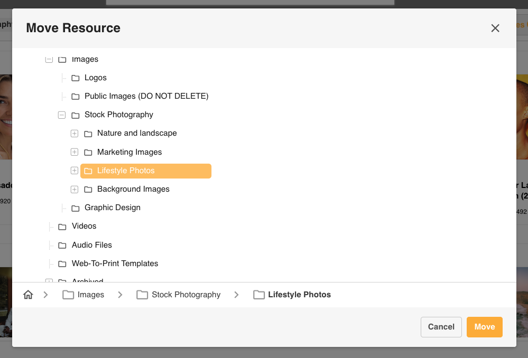The image size is (528, 358).
Task: Go to Images in breadcrumb path
Action: point(90,295)
